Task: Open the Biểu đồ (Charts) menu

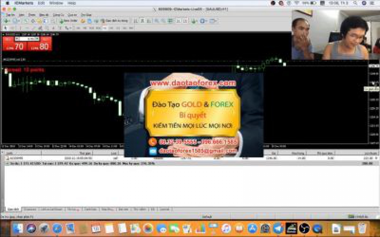Action: pos(44,15)
